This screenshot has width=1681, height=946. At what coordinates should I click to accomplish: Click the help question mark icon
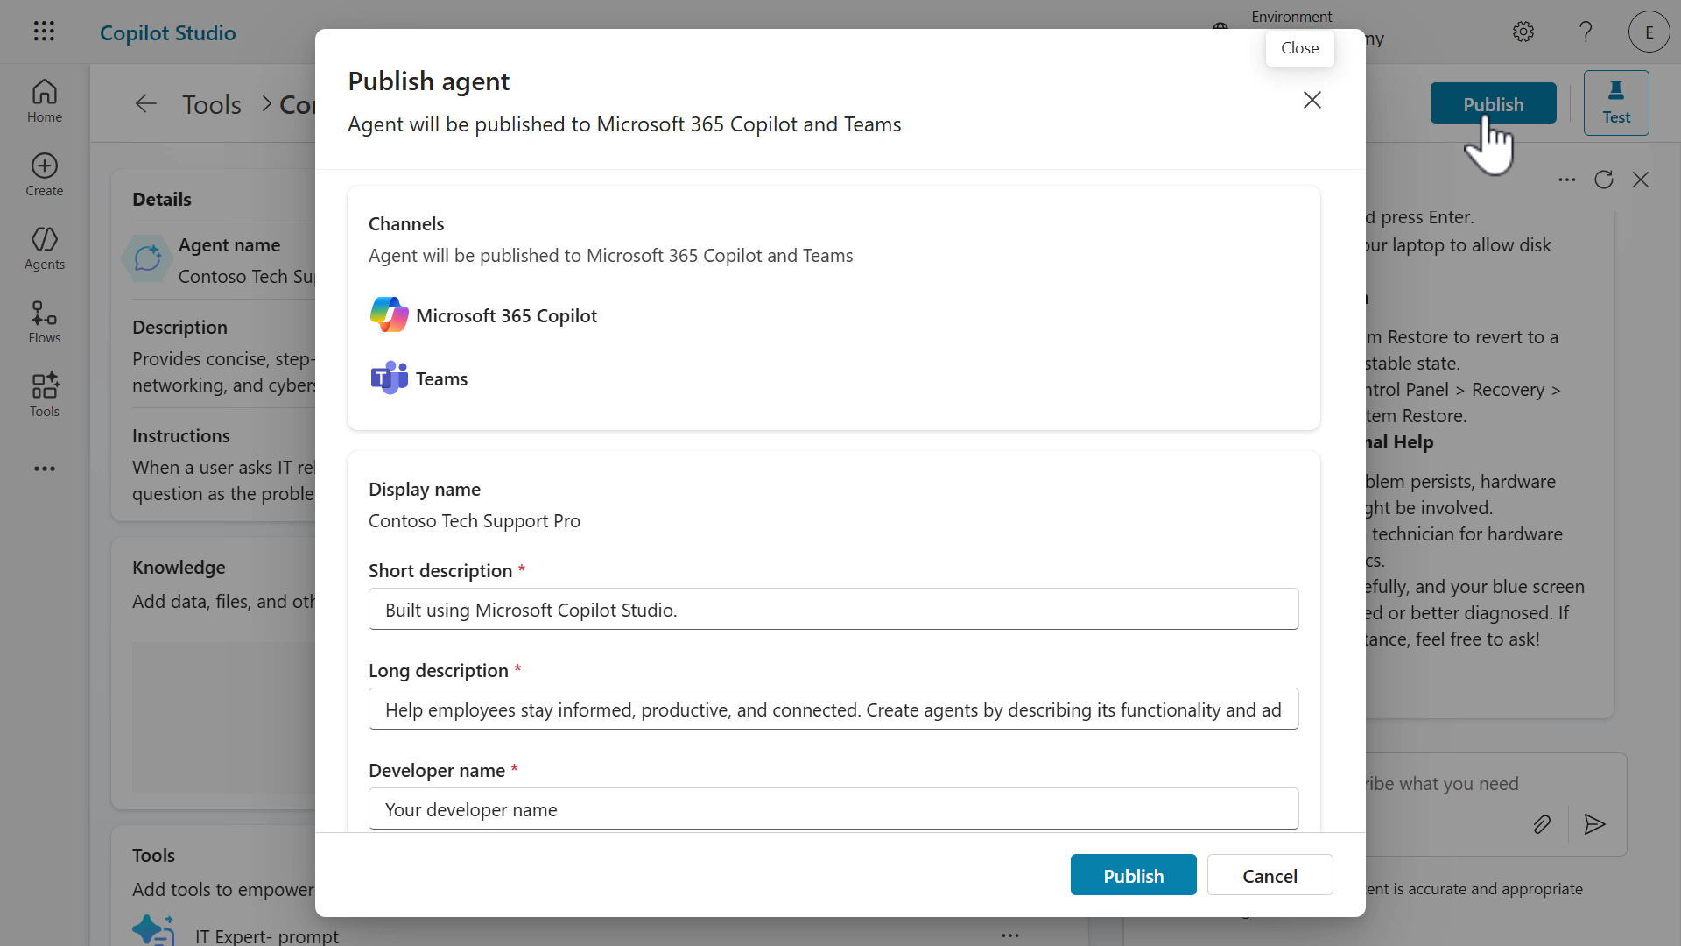1586,32
